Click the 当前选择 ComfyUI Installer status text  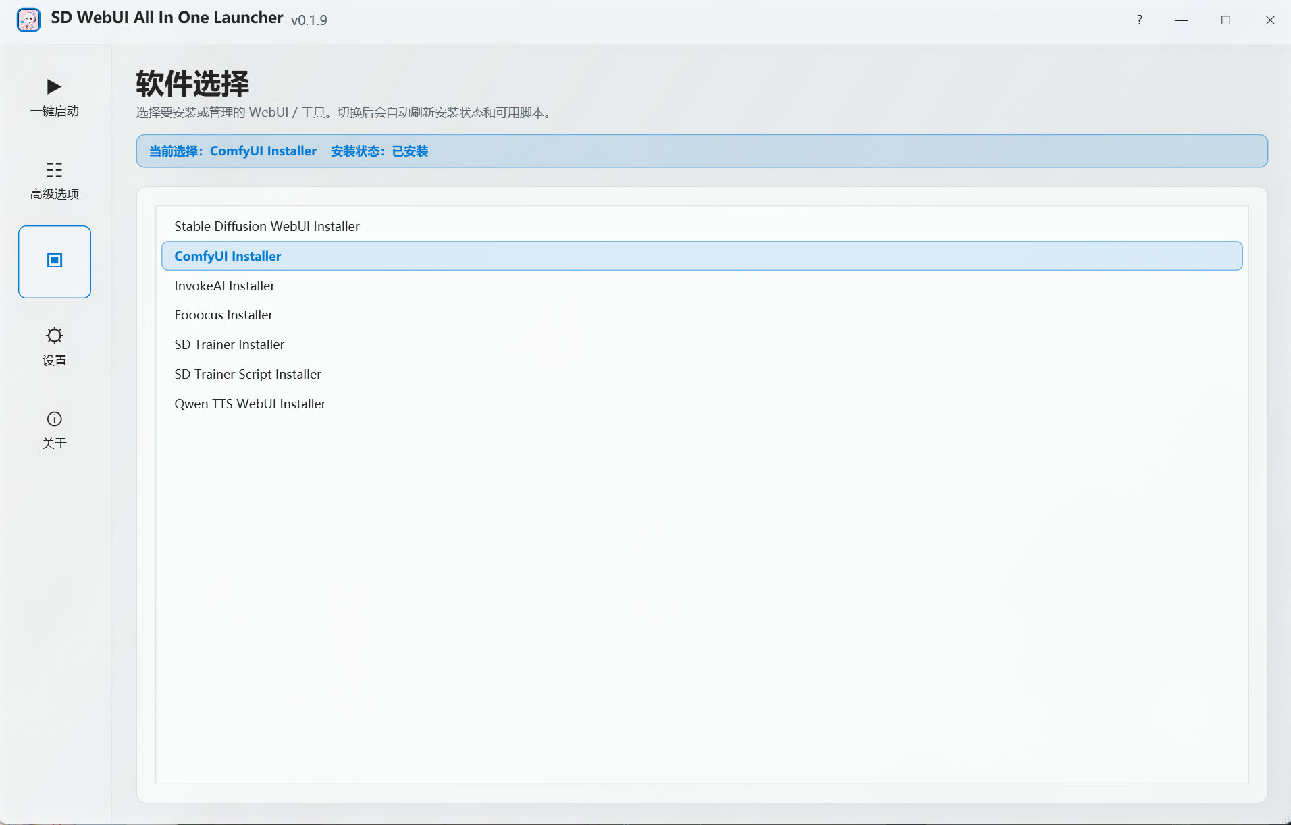click(233, 151)
